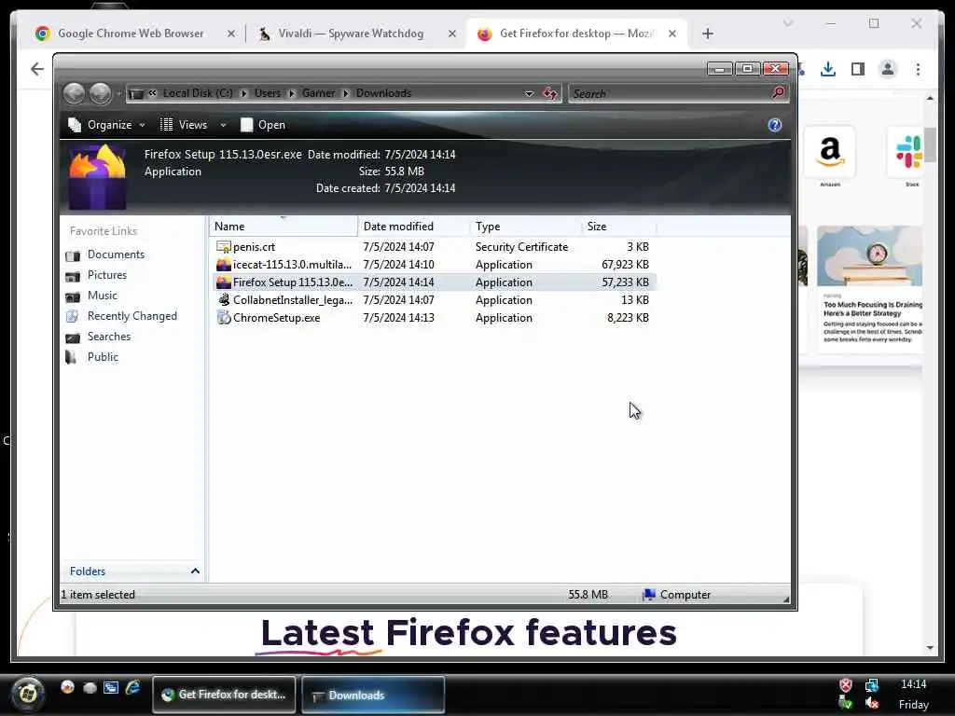Select the icecat-115.13.0.multila... file name

point(292,265)
